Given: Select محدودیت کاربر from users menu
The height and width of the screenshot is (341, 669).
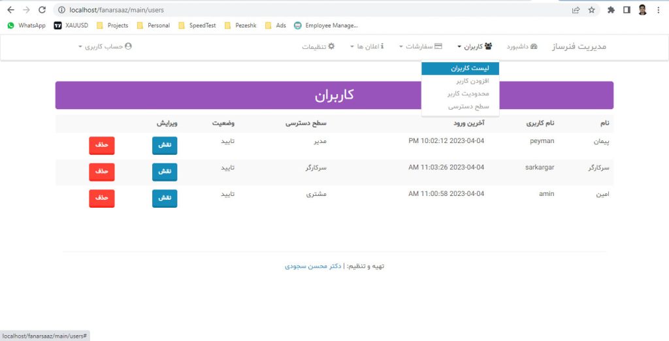Looking at the screenshot, I should coord(461,93).
